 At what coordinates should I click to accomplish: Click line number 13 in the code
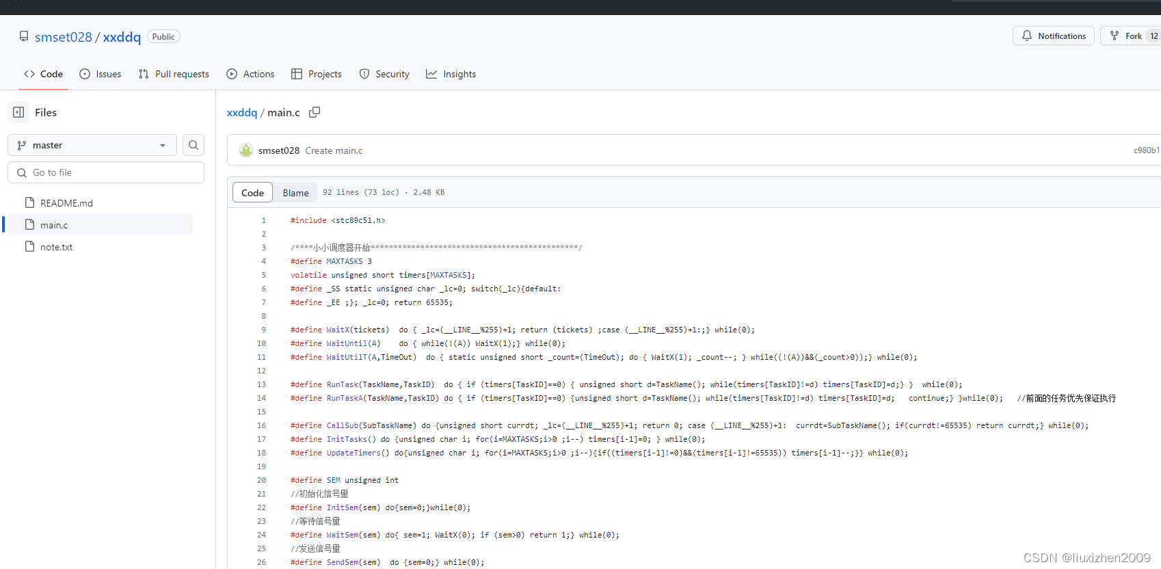[x=261, y=384]
